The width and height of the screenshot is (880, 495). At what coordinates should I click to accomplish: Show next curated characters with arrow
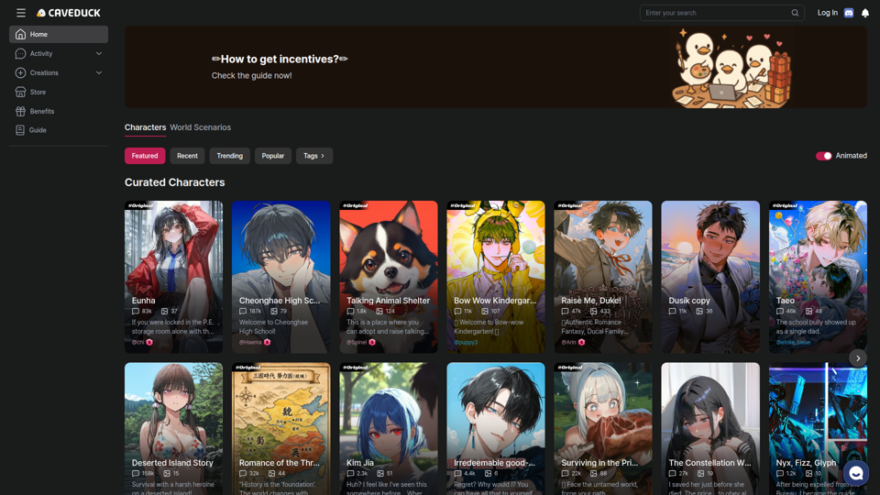pyautogui.click(x=858, y=358)
